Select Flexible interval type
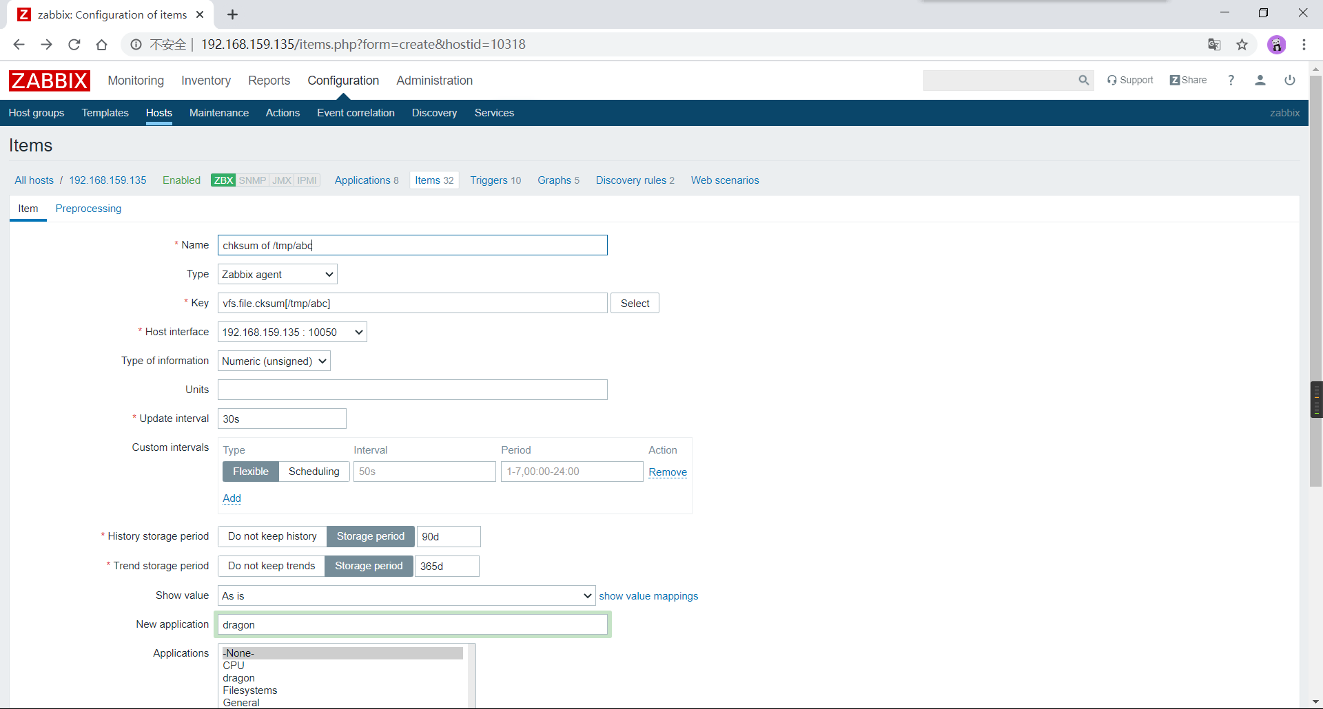 coord(251,472)
